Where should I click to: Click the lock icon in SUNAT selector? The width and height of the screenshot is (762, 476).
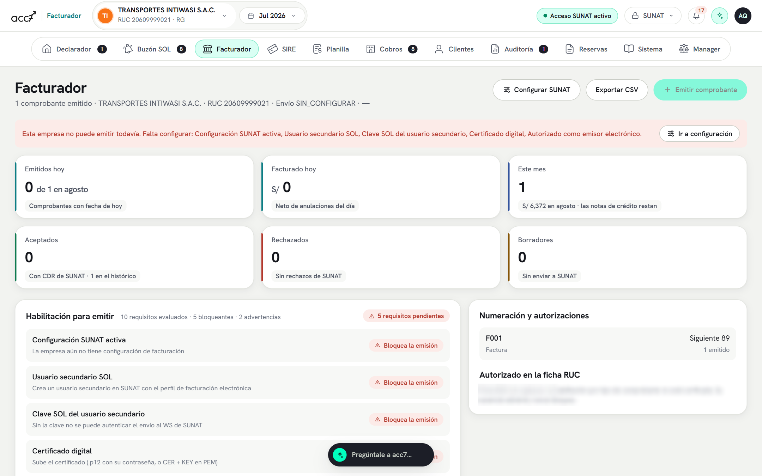click(x=635, y=16)
